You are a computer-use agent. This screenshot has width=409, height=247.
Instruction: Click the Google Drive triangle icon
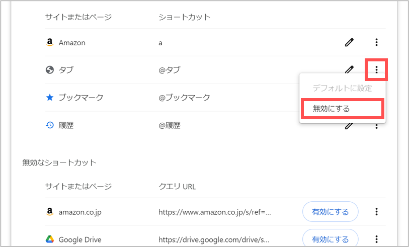50,239
